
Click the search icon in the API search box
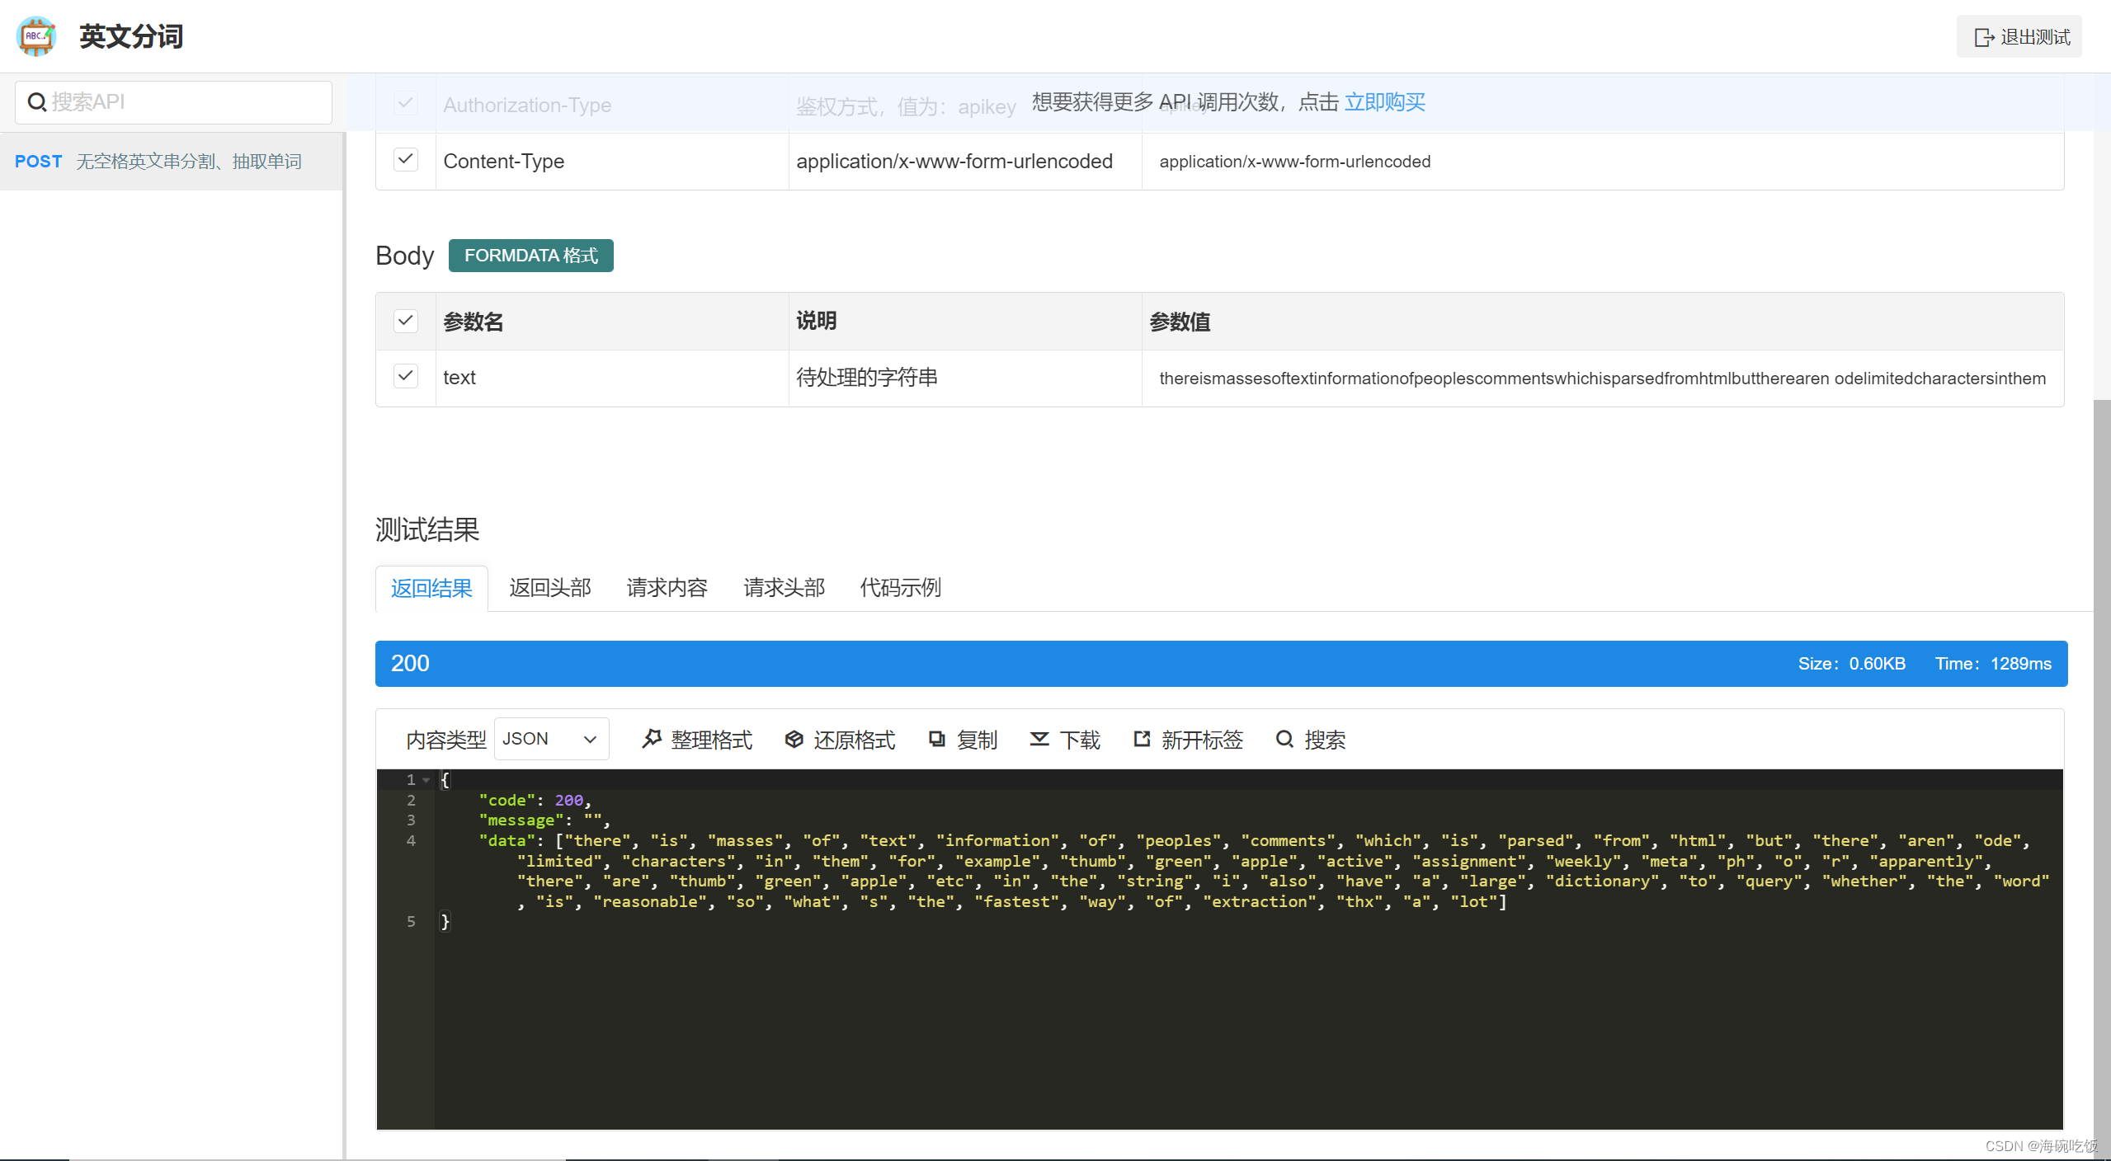coord(37,101)
